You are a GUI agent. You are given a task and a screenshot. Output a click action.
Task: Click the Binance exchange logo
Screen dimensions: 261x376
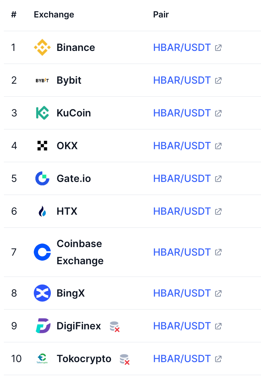pyautogui.click(x=42, y=47)
